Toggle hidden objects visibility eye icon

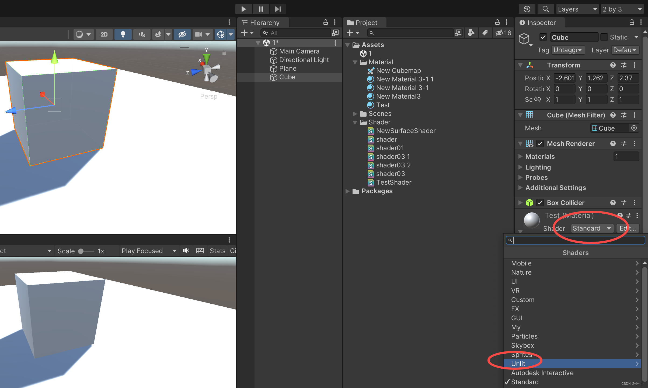(182, 34)
